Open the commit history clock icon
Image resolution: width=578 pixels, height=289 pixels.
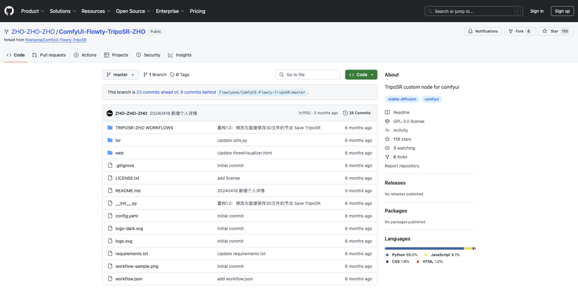pos(345,113)
